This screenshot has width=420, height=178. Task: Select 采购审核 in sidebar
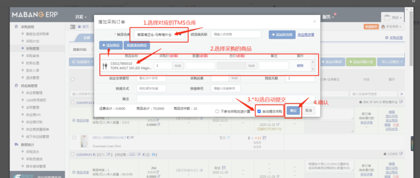coord(32,56)
